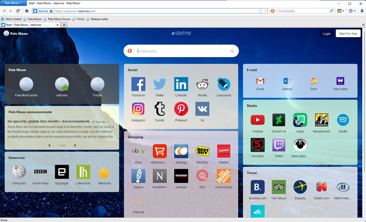Show previous Pale Moon announcement
Image resolution: width=366 pixels, height=222 pixels.
click(x=49, y=145)
